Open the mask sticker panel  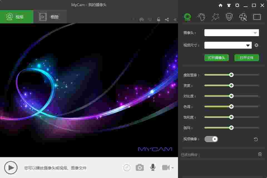point(229,17)
